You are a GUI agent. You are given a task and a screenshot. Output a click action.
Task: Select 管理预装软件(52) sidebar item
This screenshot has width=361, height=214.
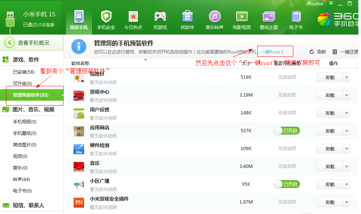(x=32, y=95)
